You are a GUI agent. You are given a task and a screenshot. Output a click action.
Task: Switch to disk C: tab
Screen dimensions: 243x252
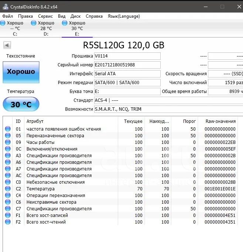[x=15, y=28]
